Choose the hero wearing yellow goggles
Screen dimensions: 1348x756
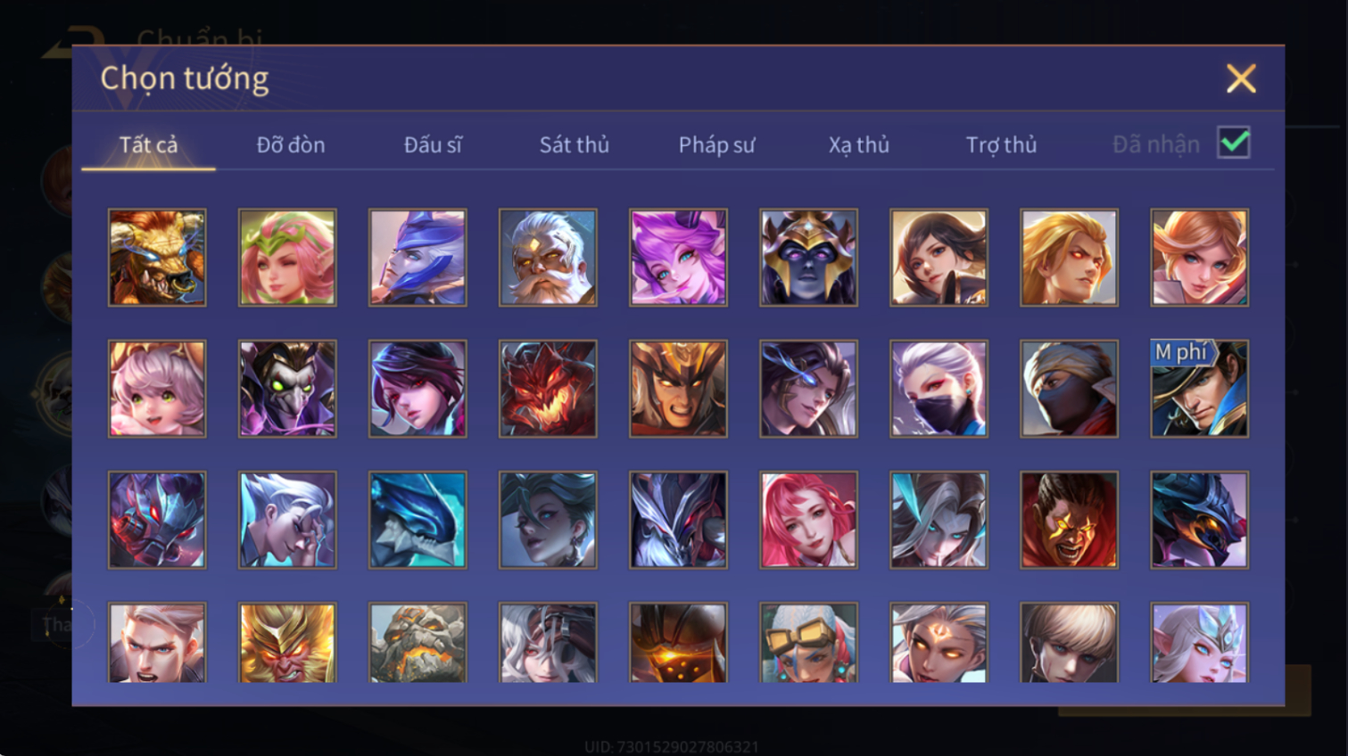point(808,643)
